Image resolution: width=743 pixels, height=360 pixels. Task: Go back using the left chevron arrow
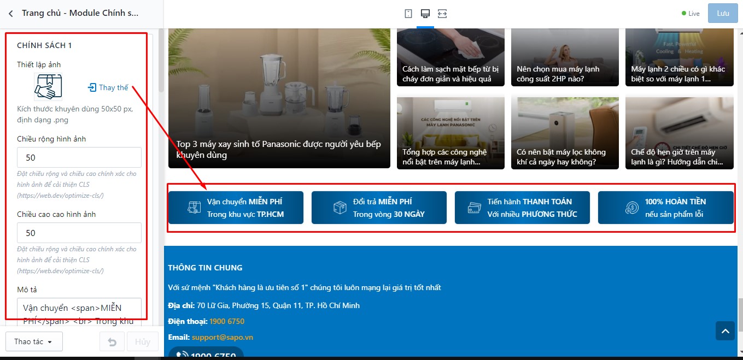point(11,13)
